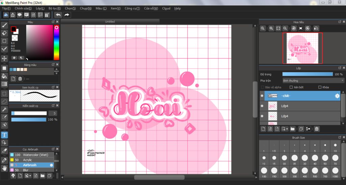Open the -chit- layer settings gear
346x185 pixels.
click(x=337, y=96)
